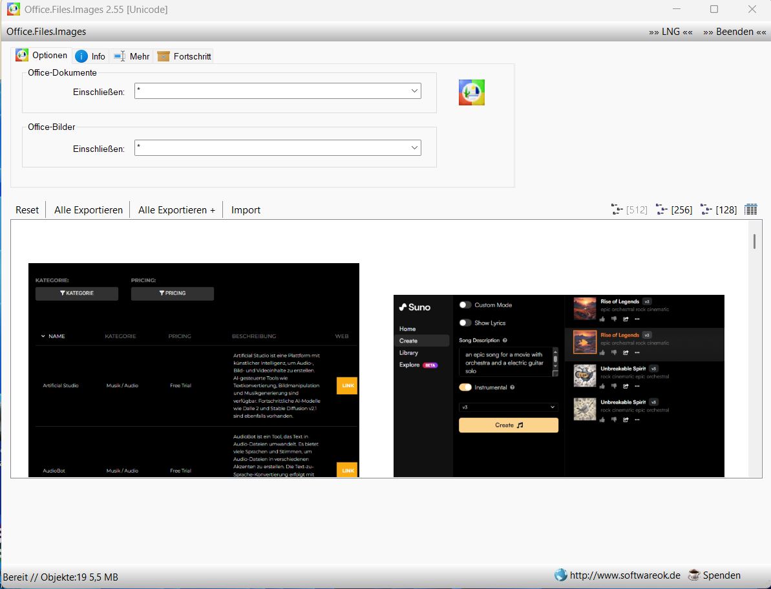Image resolution: width=771 pixels, height=589 pixels.
Task: Switch to the Fortschritt tab
Action: 184,57
